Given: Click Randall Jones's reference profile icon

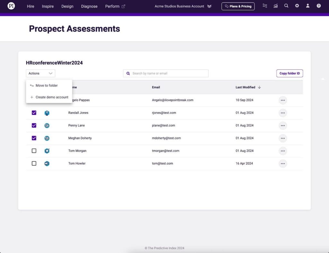Looking at the screenshot, I should pyautogui.click(x=47, y=113).
